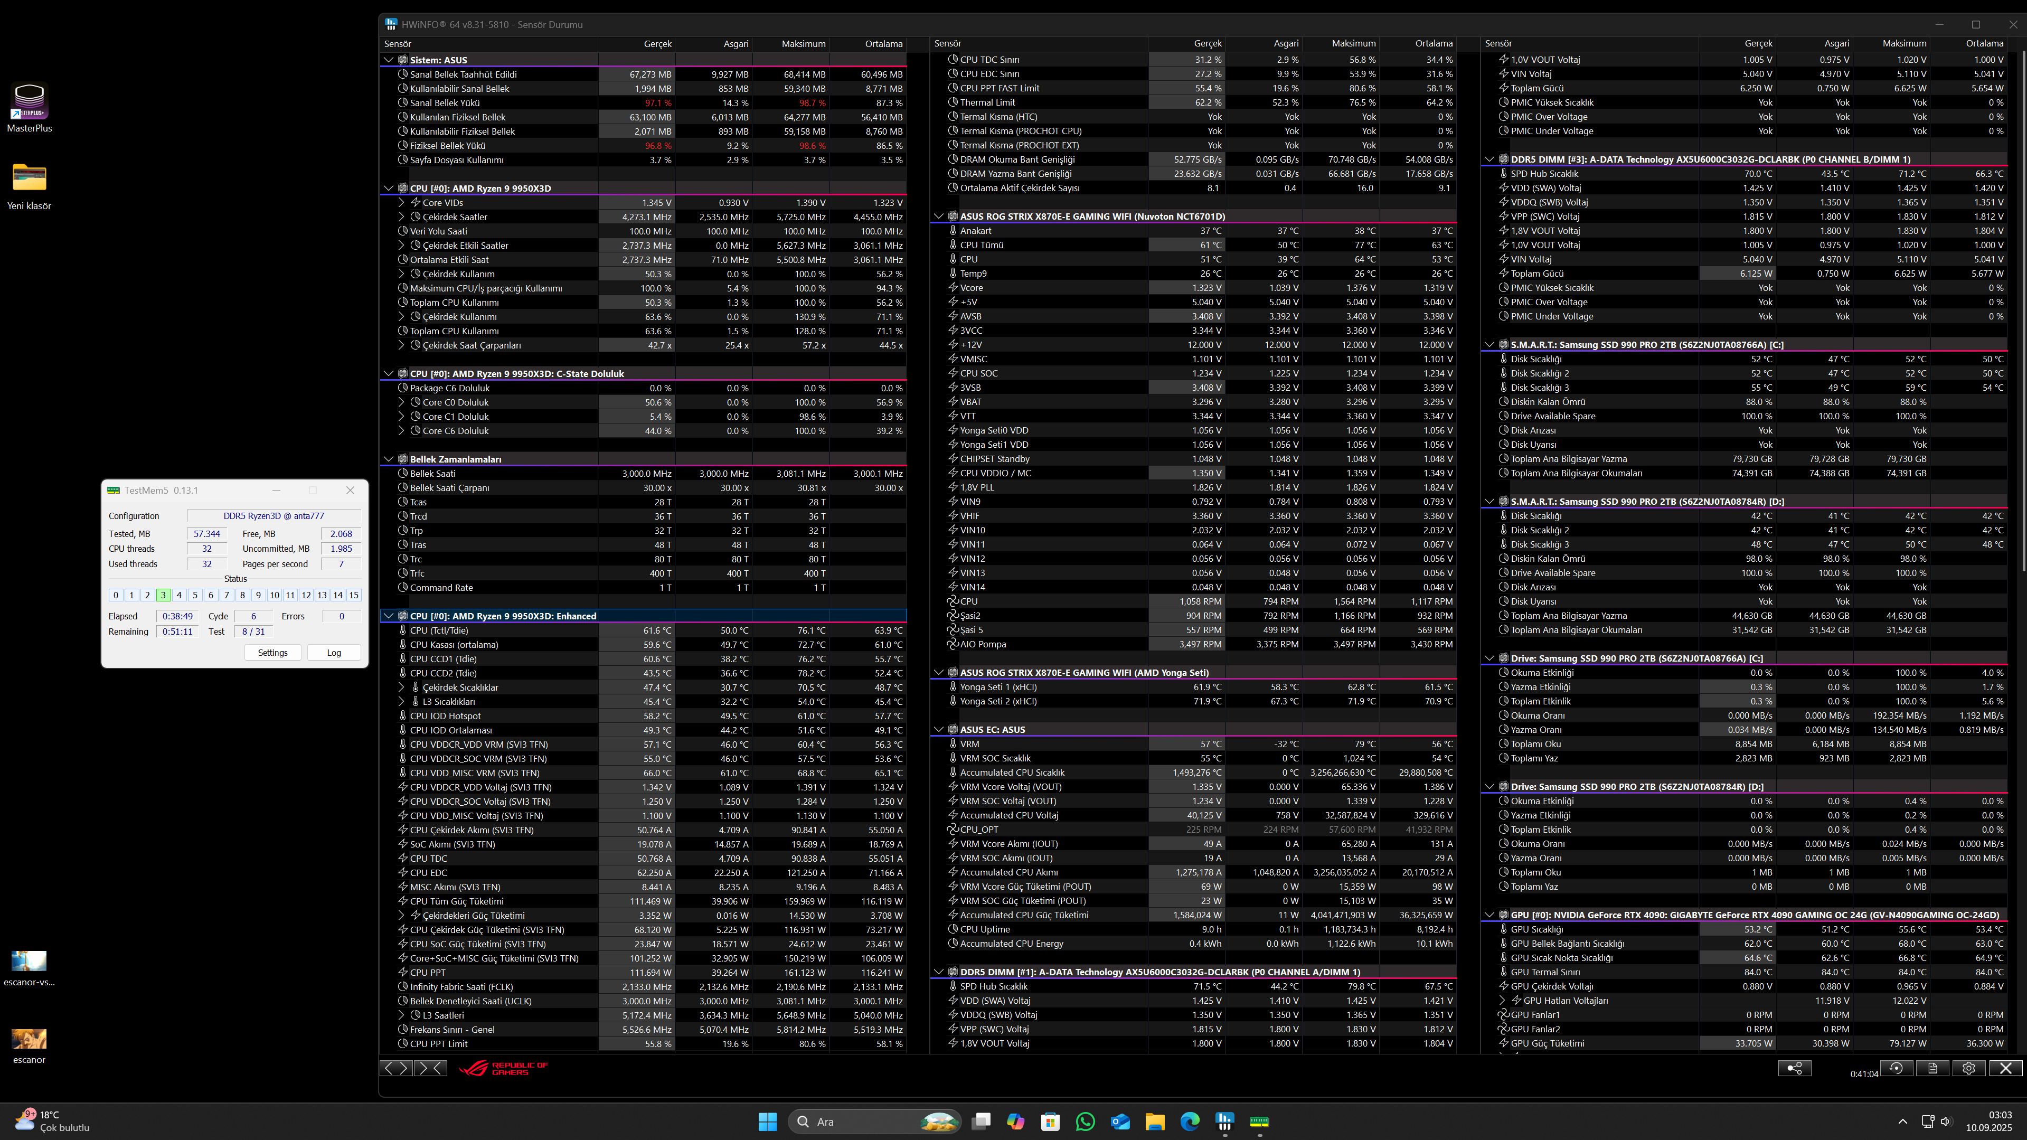Expand the Çekirdek Saatler row
Image resolution: width=2027 pixels, height=1140 pixels.
point(401,217)
